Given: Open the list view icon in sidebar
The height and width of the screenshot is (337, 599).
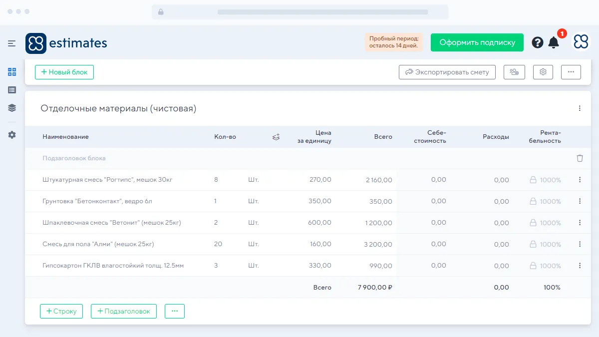Looking at the screenshot, I should pos(12,90).
